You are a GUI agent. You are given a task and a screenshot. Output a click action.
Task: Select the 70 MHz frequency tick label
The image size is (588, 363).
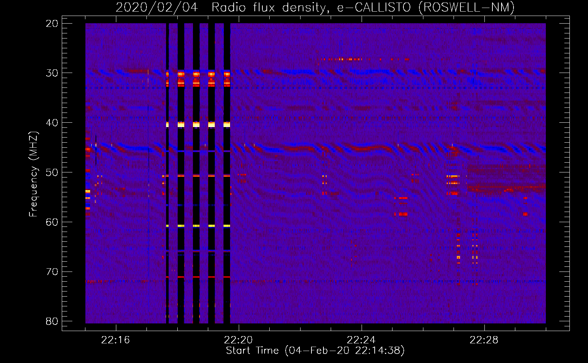(52, 272)
